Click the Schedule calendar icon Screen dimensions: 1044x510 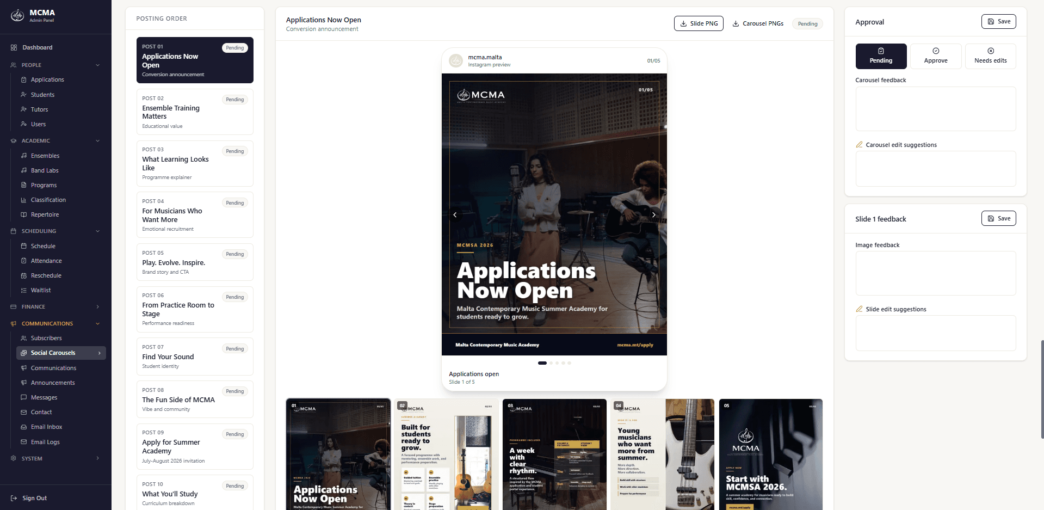click(x=23, y=246)
